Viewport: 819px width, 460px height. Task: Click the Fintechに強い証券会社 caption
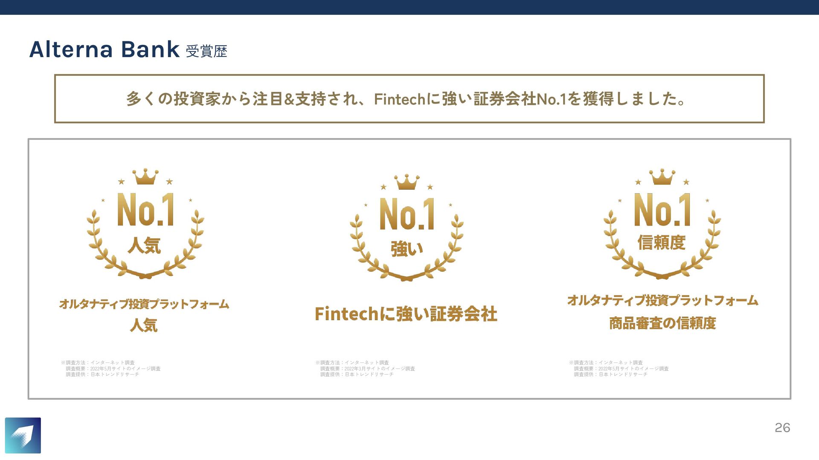406,314
